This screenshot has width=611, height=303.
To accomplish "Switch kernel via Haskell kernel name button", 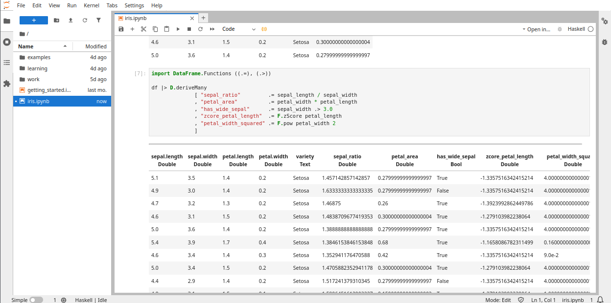I will (576, 29).
